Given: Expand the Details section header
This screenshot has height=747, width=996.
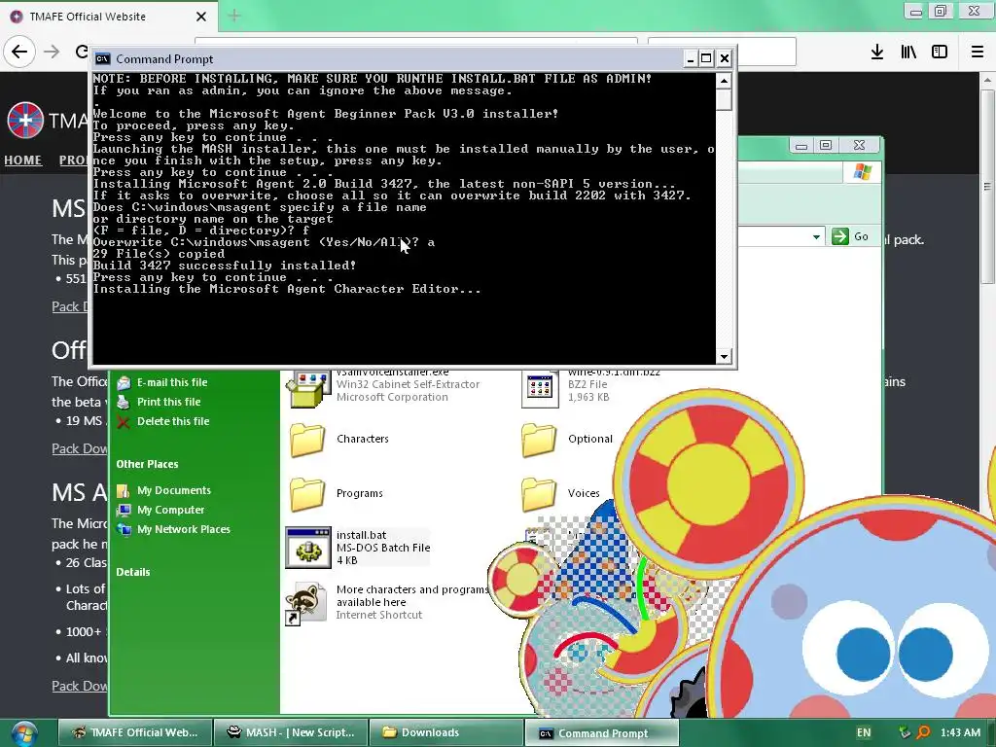Looking at the screenshot, I should pos(133,572).
